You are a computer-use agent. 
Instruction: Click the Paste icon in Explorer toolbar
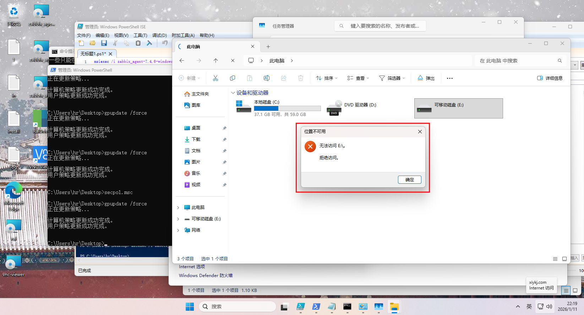pyautogui.click(x=250, y=78)
